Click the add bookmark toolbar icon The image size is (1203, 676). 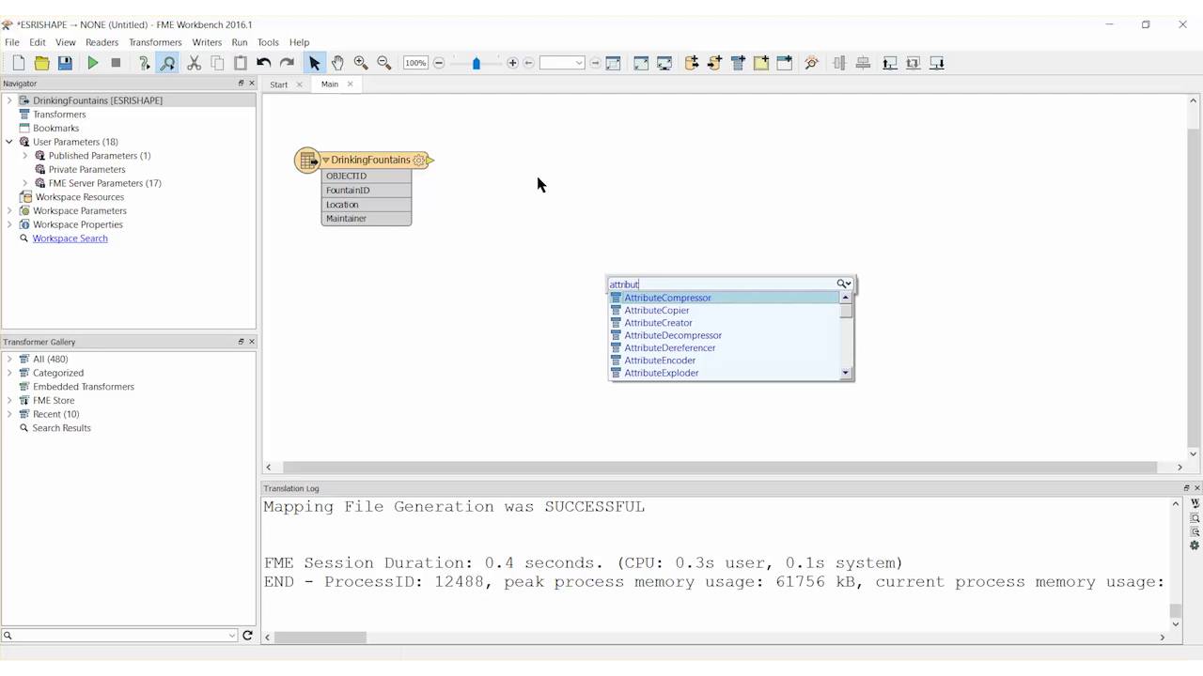click(784, 63)
